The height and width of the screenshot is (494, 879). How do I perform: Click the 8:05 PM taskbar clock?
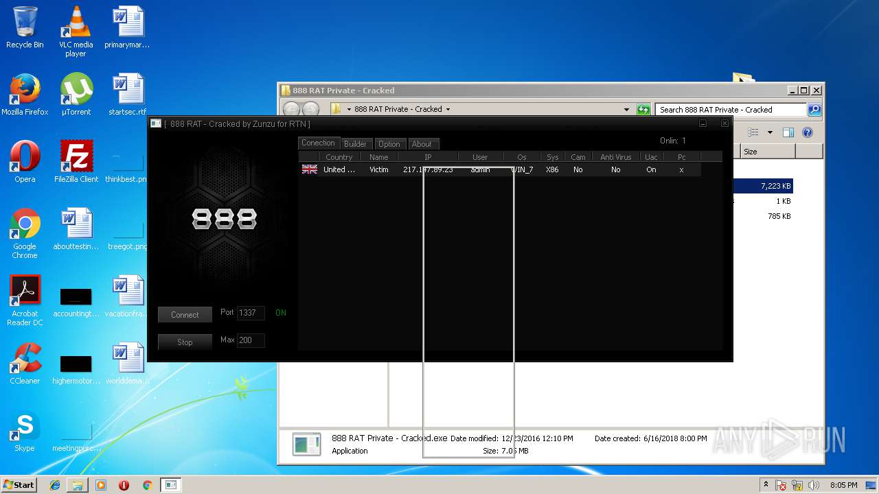click(843, 485)
